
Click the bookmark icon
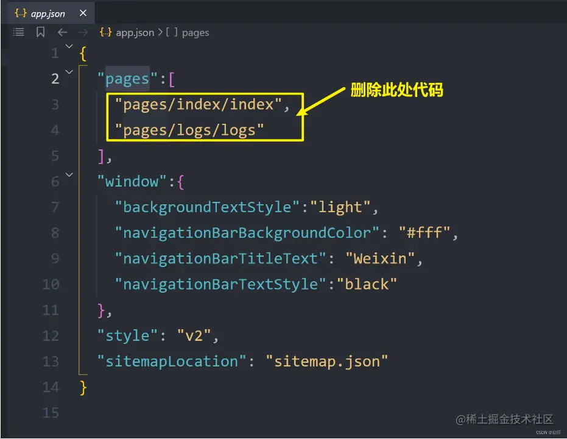tap(40, 32)
